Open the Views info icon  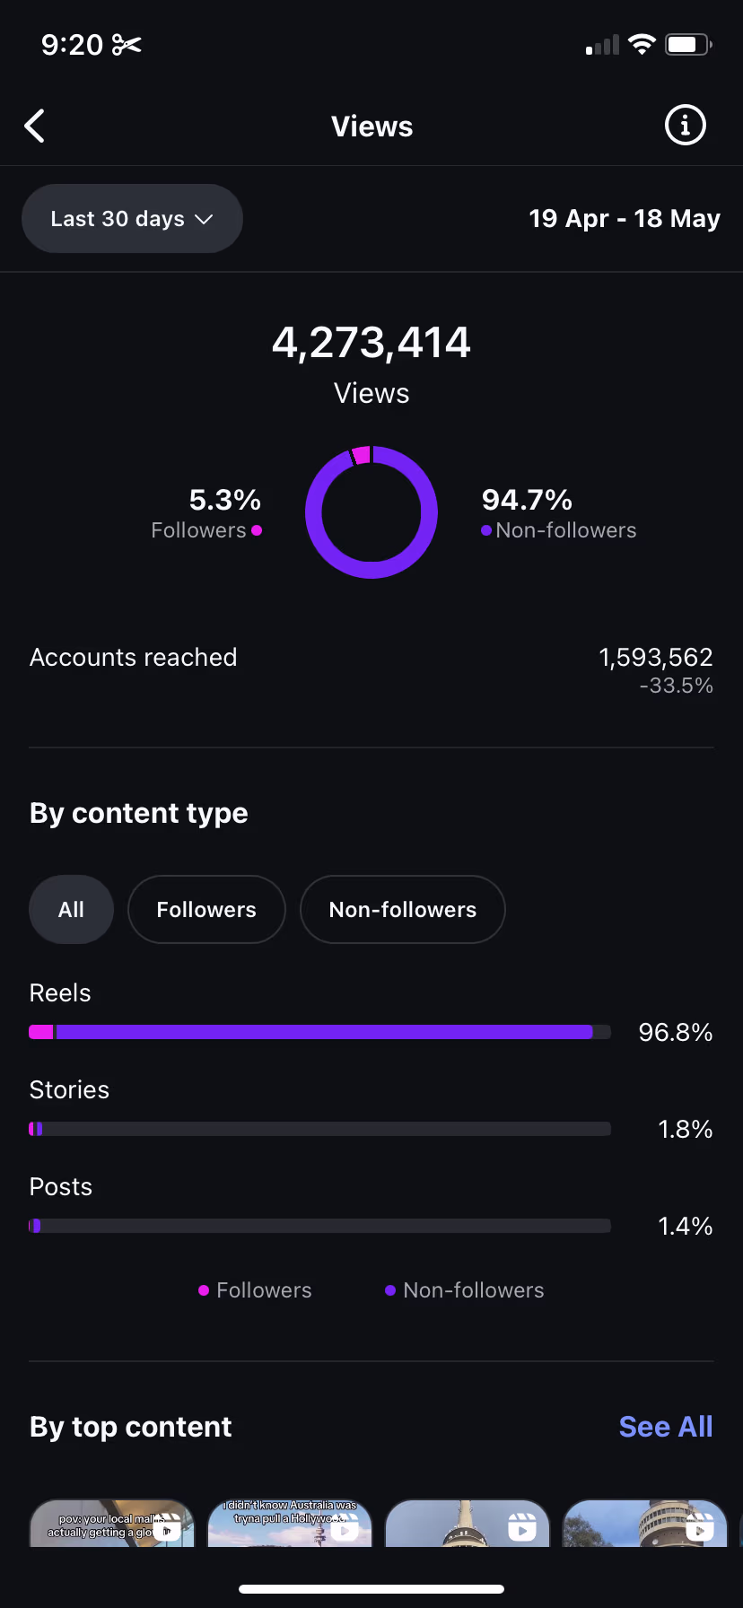coord(685,126)
